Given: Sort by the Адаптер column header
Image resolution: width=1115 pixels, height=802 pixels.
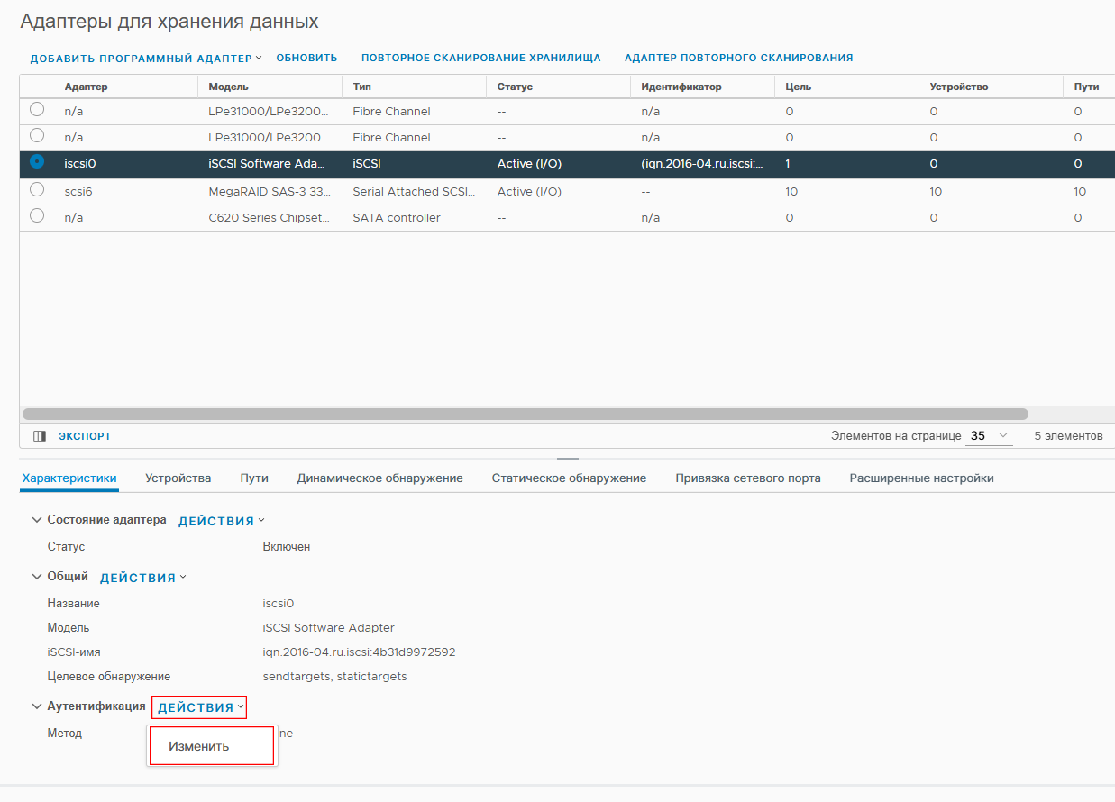Looking at the screenshot, I should click(87, 87).
